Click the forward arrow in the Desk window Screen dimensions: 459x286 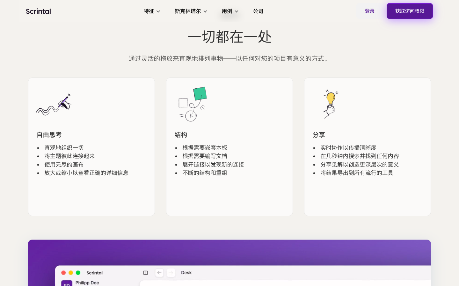coord(171,273)
